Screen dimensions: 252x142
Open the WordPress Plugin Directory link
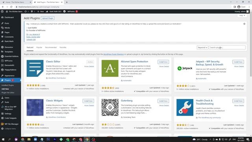pos(113,54)
